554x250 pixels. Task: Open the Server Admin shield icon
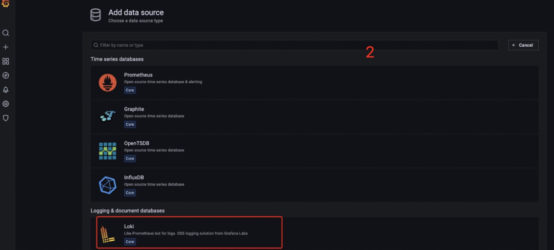[6, 118]
